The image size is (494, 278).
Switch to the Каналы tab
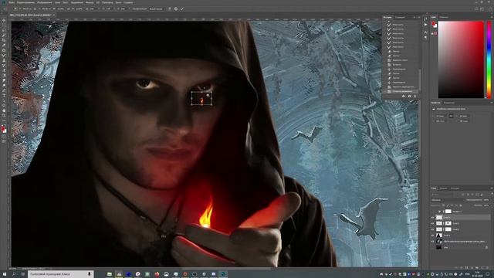443,188
